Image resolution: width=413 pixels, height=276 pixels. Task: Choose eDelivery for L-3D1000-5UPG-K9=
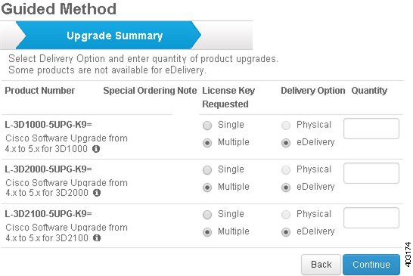click(x=286, y=143)
